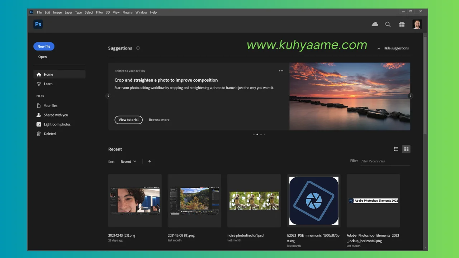Click the New file button
This screenshot has width=459, height=258.
coord(44,46)
